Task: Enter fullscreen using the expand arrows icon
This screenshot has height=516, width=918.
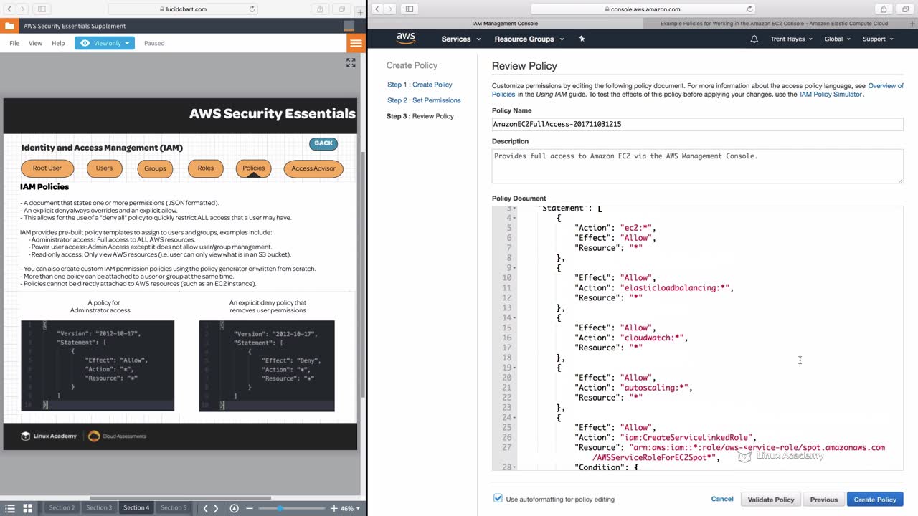Action: pos(351,63)
